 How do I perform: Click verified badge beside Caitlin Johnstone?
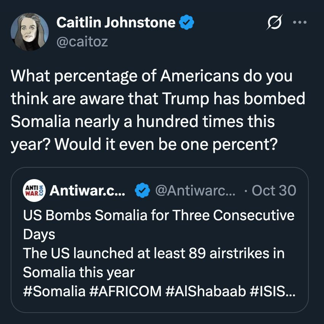pyautogui.click(x=186, y=23)
